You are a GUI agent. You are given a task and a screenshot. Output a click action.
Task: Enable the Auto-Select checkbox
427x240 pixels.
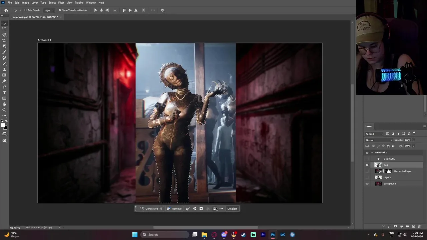point(25,10)
